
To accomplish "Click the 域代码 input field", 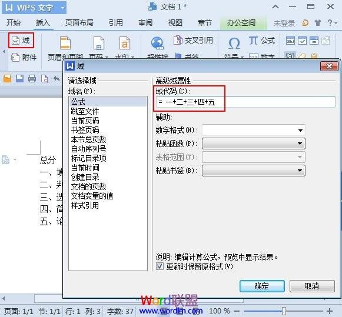I will coord(245,102).
